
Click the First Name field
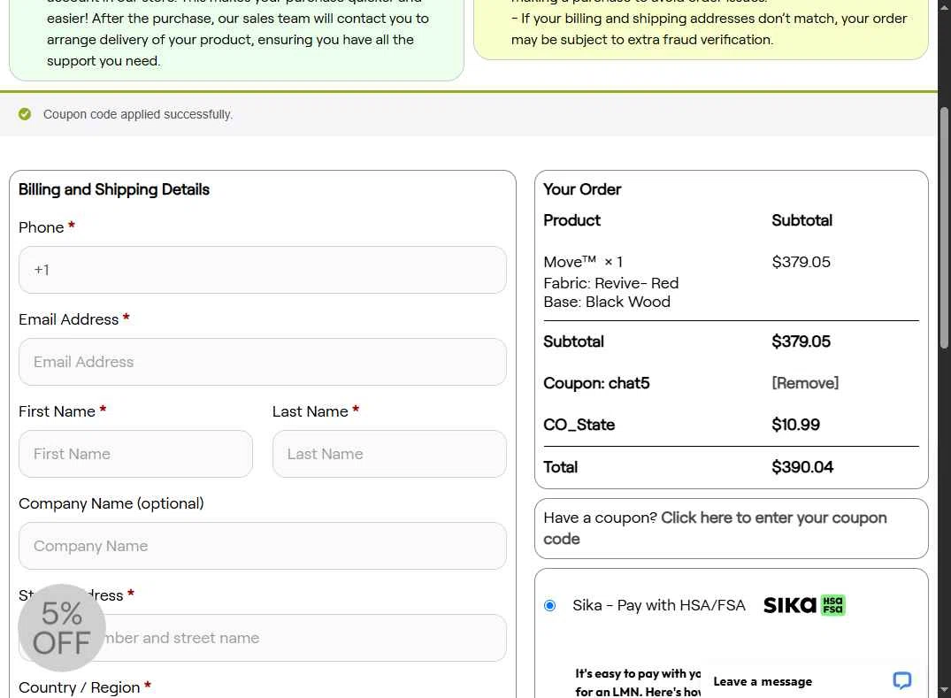[x=136, y=454]
